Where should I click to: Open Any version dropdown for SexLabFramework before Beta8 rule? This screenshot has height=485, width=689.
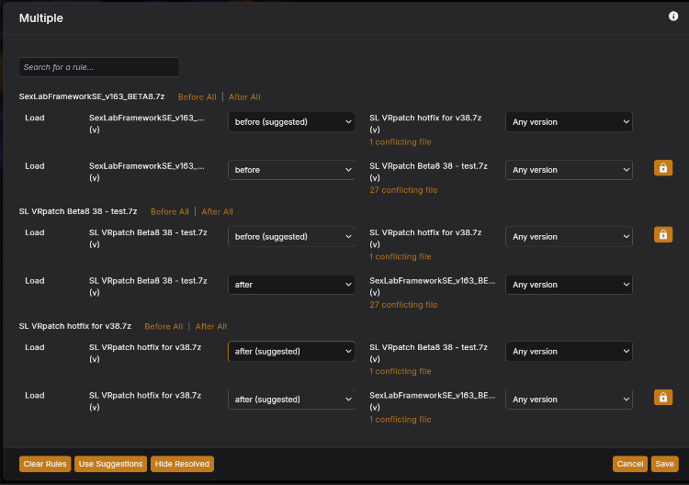569,170
